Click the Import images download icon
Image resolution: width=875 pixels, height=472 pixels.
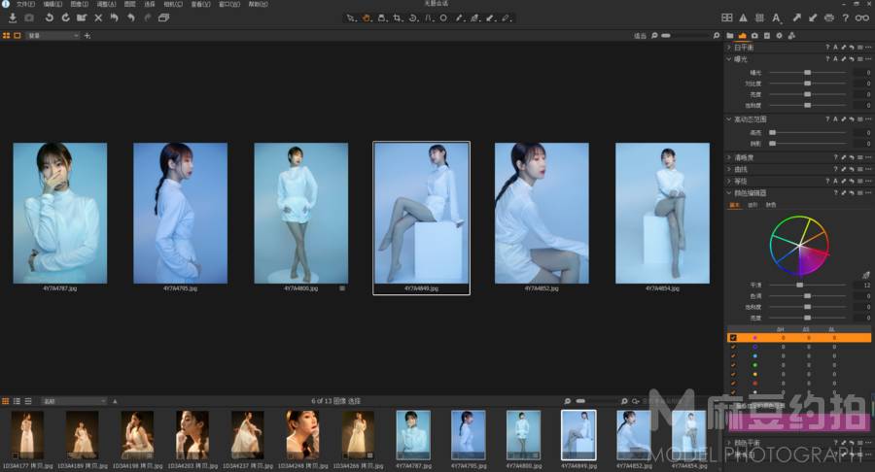13,17
